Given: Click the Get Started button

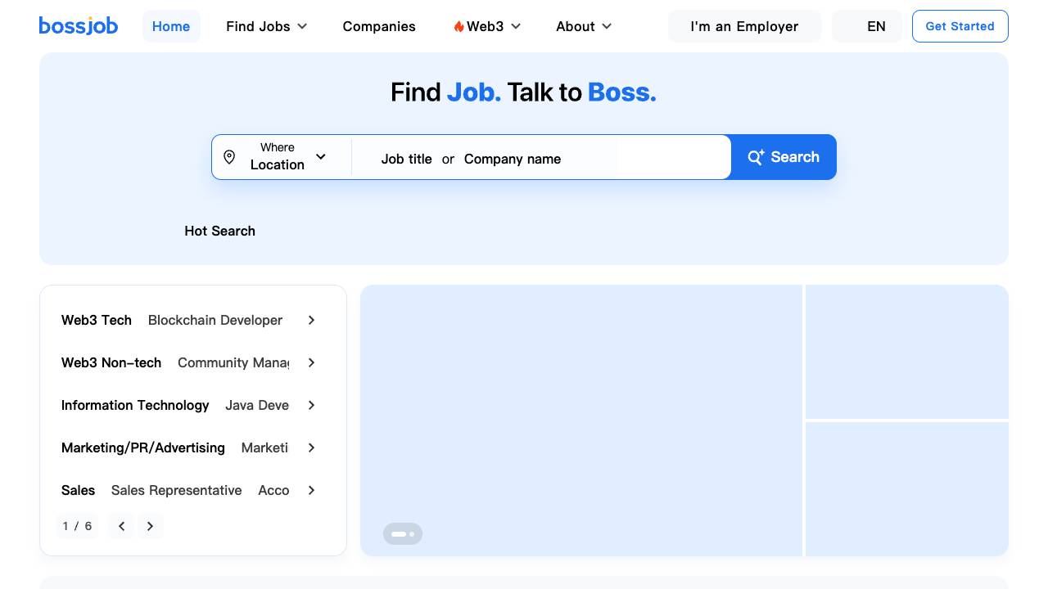Looking at the screenshot, I should coord(960,26).
